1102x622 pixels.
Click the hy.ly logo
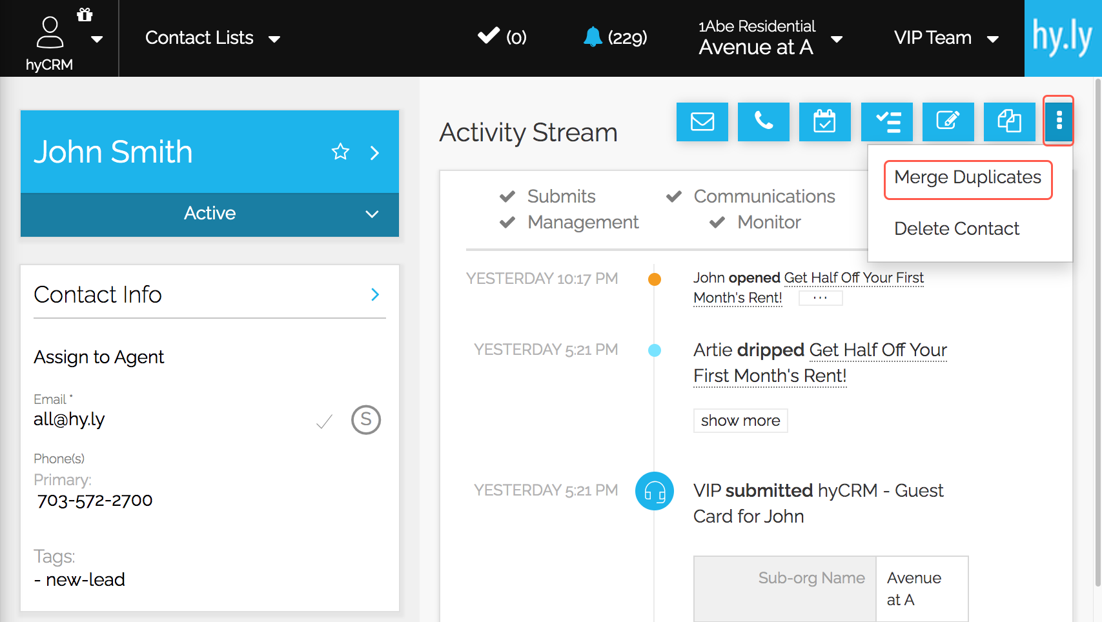[x=1063, y=38]
